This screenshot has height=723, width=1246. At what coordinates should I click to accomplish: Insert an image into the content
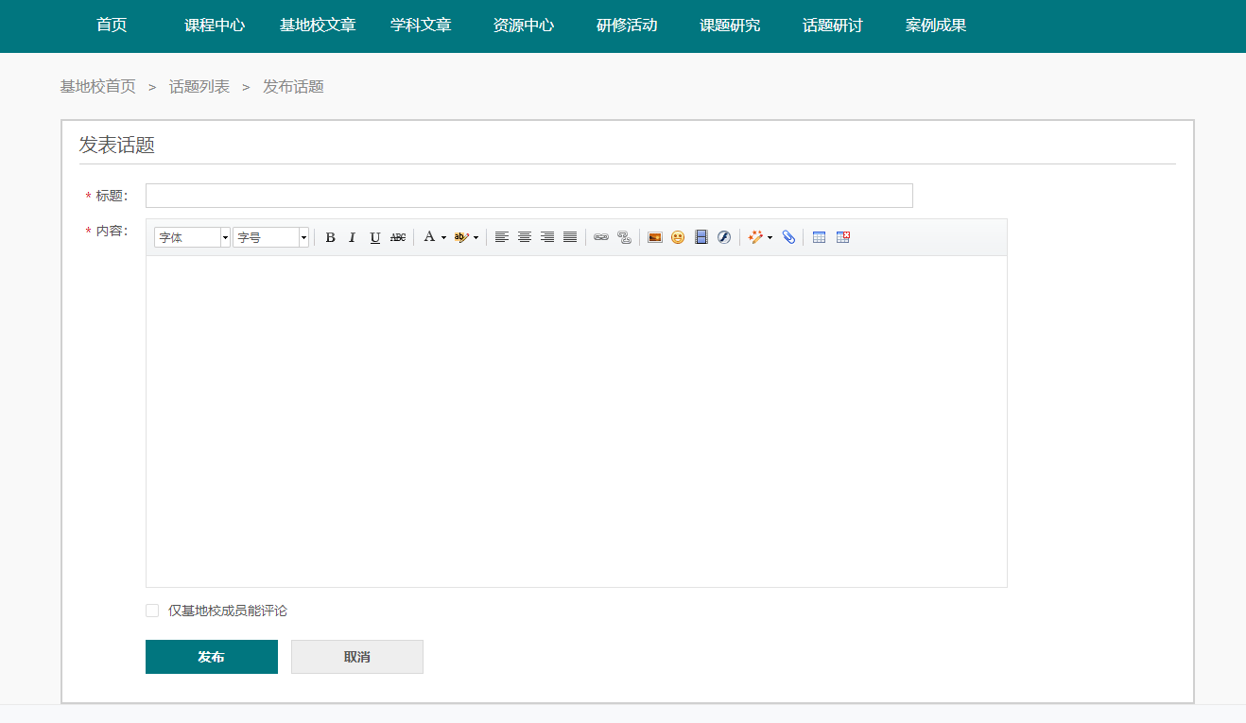click(x=655, y=237)
